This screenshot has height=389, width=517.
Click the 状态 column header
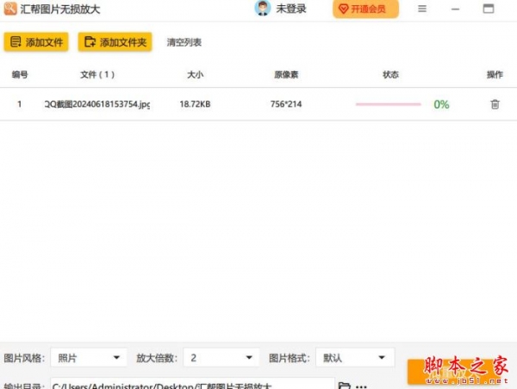click(390, 75)
